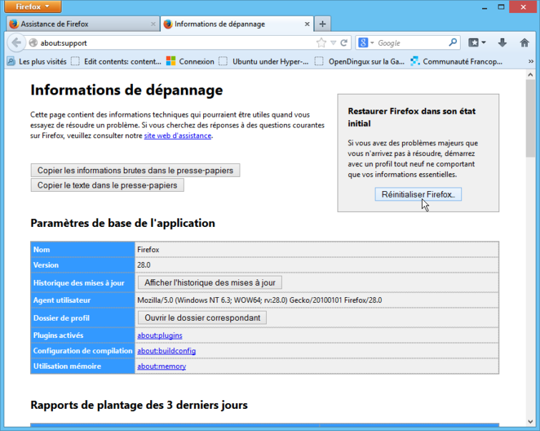This screenshot has height=431, width=540.
Task: Click Ouvrir le dossier correspondant
Action: [202, 318]
